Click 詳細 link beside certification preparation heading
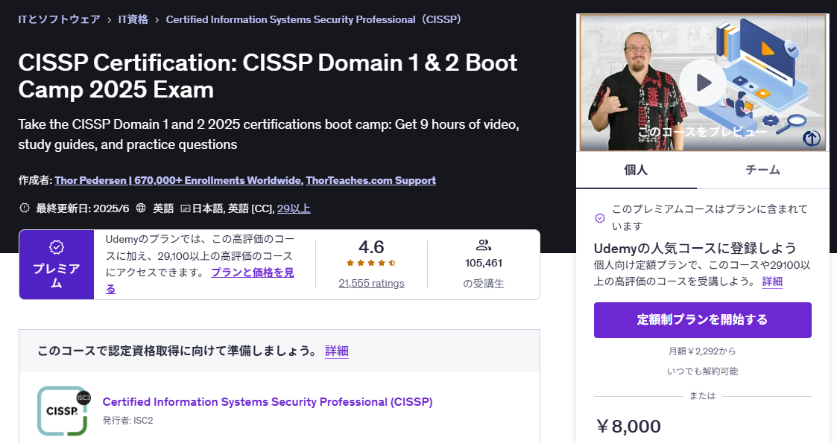The image size is (837, 443). click(x=337, y=351)
